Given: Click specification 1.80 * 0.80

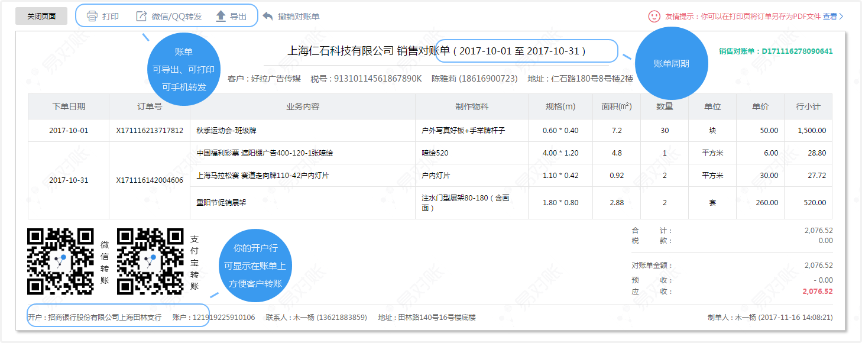Looking at the screenshot, I should click(560, 203).
